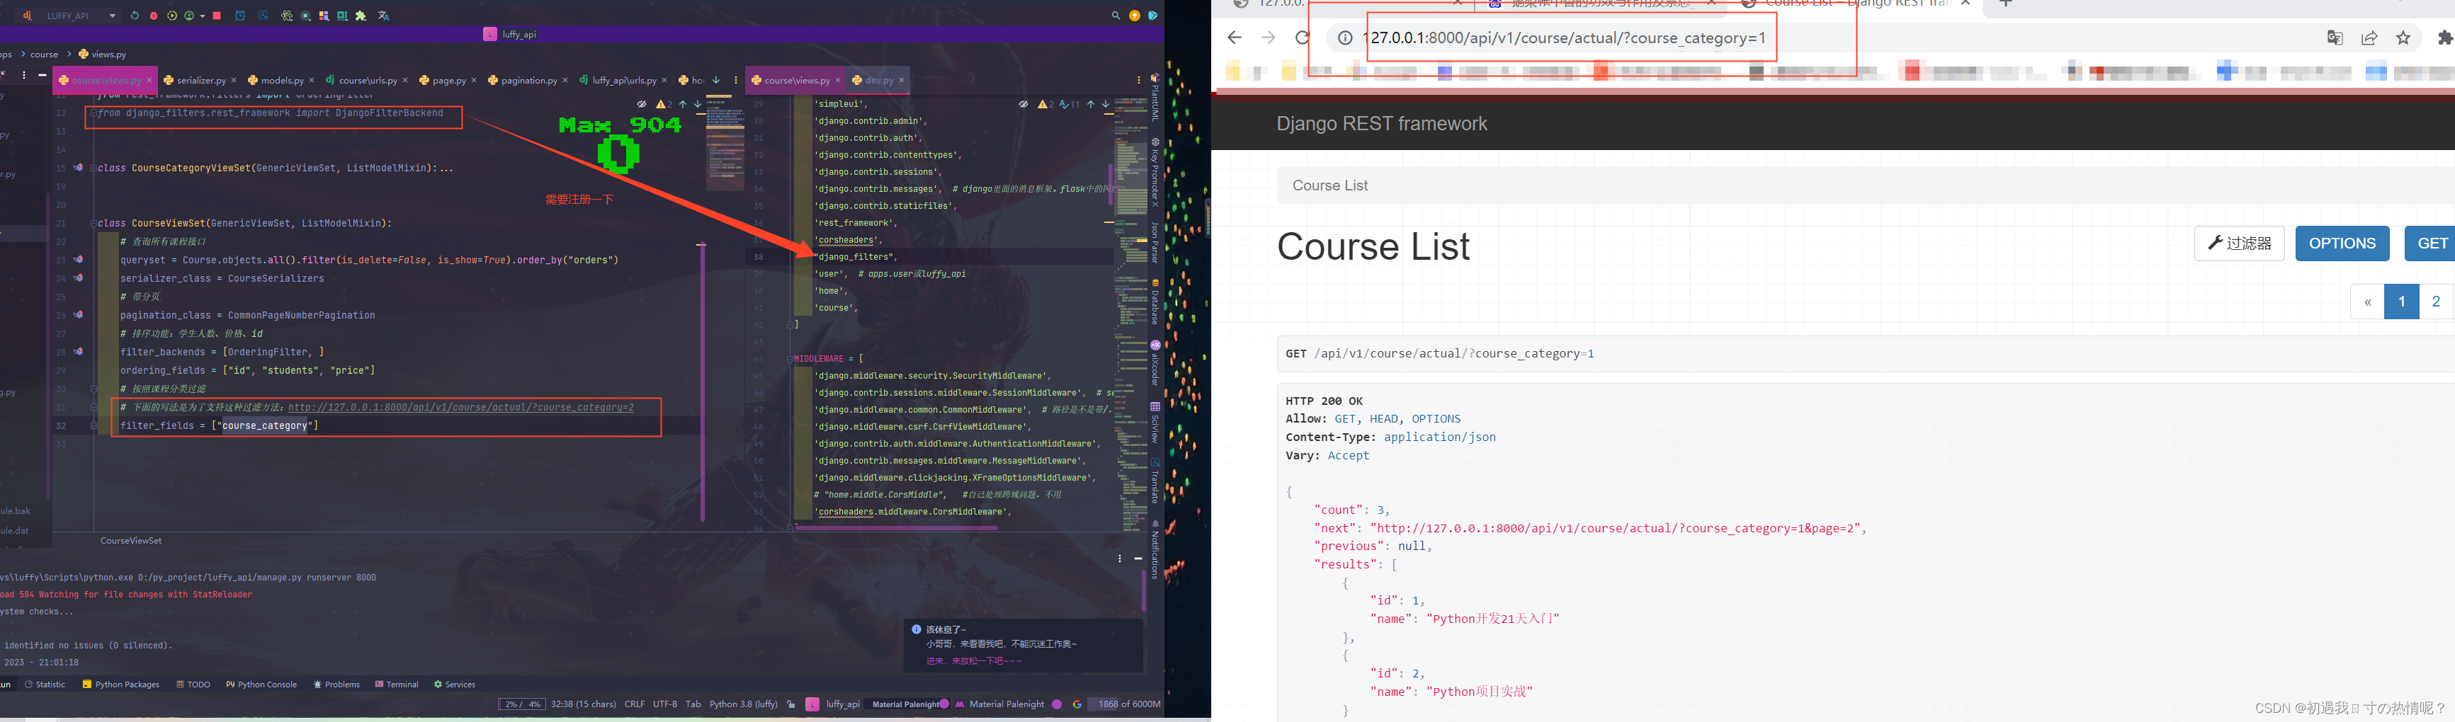Viewport: 2455px width, 722px height.
Task: Open the Terminal tool window
Action: point(397,684)
